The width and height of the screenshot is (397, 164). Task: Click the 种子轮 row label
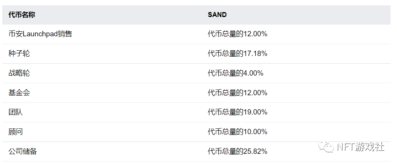tap(19, 54)
